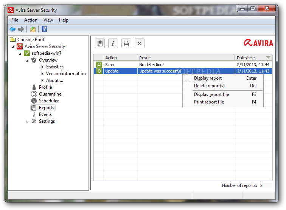286x210 pixels.
Task: Choose Delete report(s) from context menu
Action: tap(223, 86)
